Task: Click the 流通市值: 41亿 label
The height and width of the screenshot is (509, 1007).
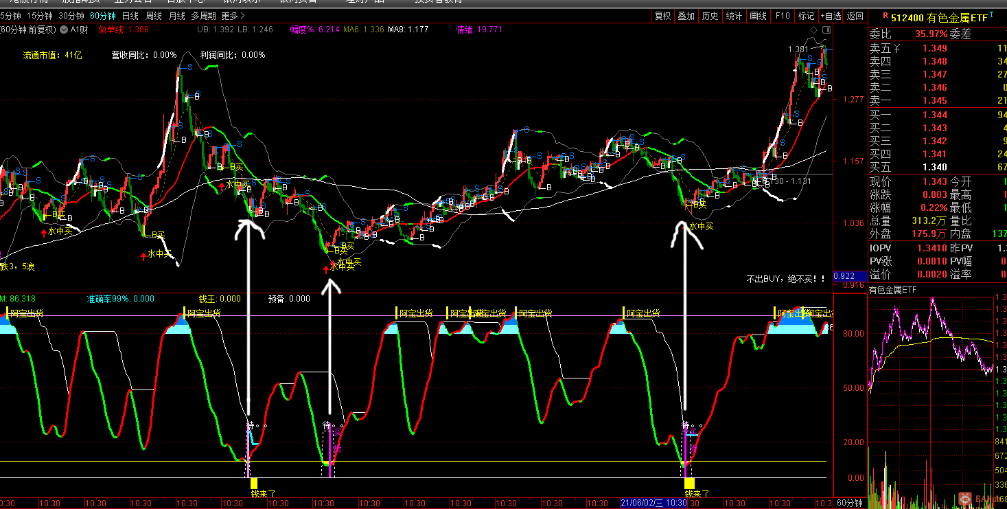Action: (52, 55)
